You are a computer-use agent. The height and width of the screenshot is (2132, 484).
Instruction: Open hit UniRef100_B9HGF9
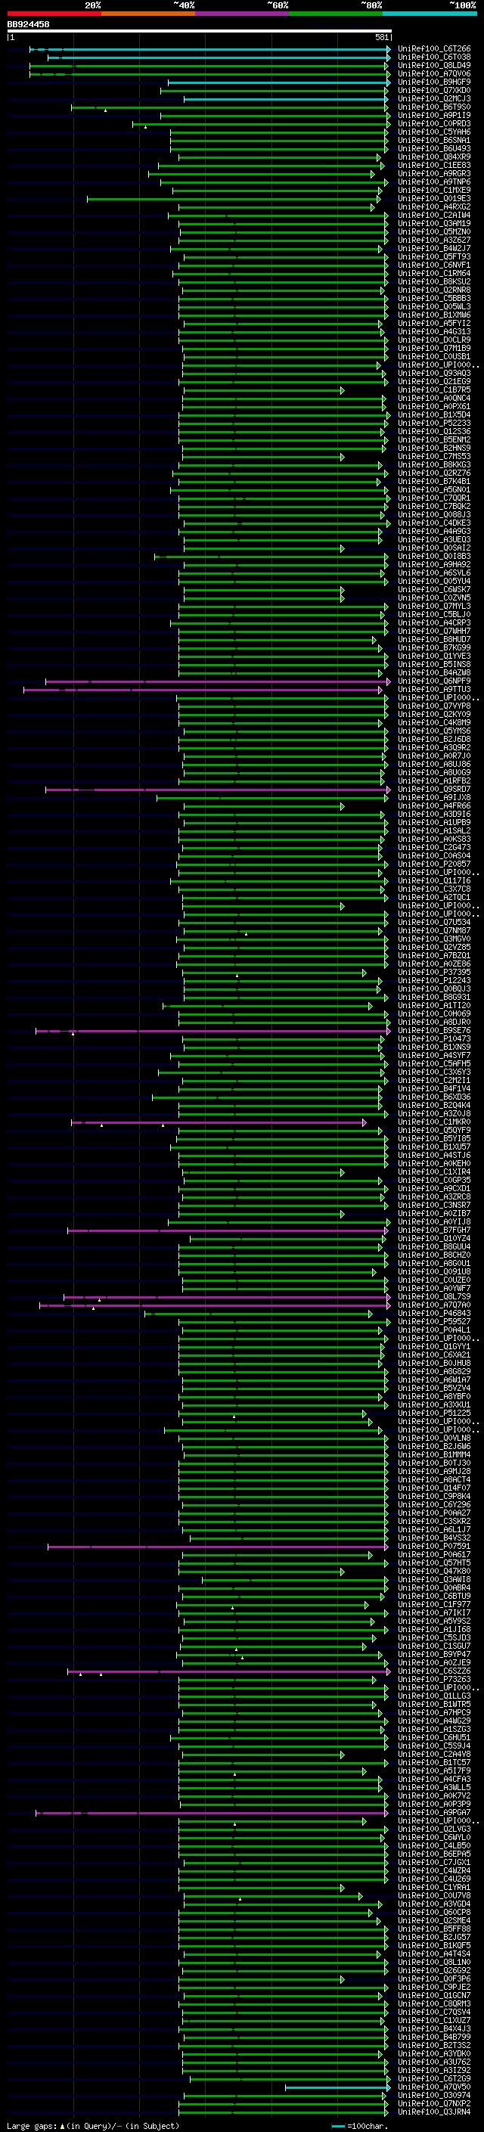click(x=433, y=82)
